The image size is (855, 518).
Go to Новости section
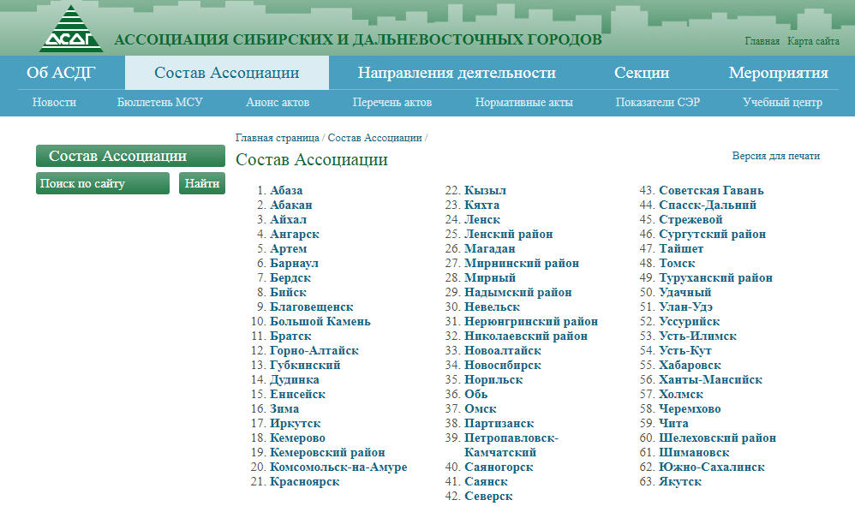coord(54,102)
